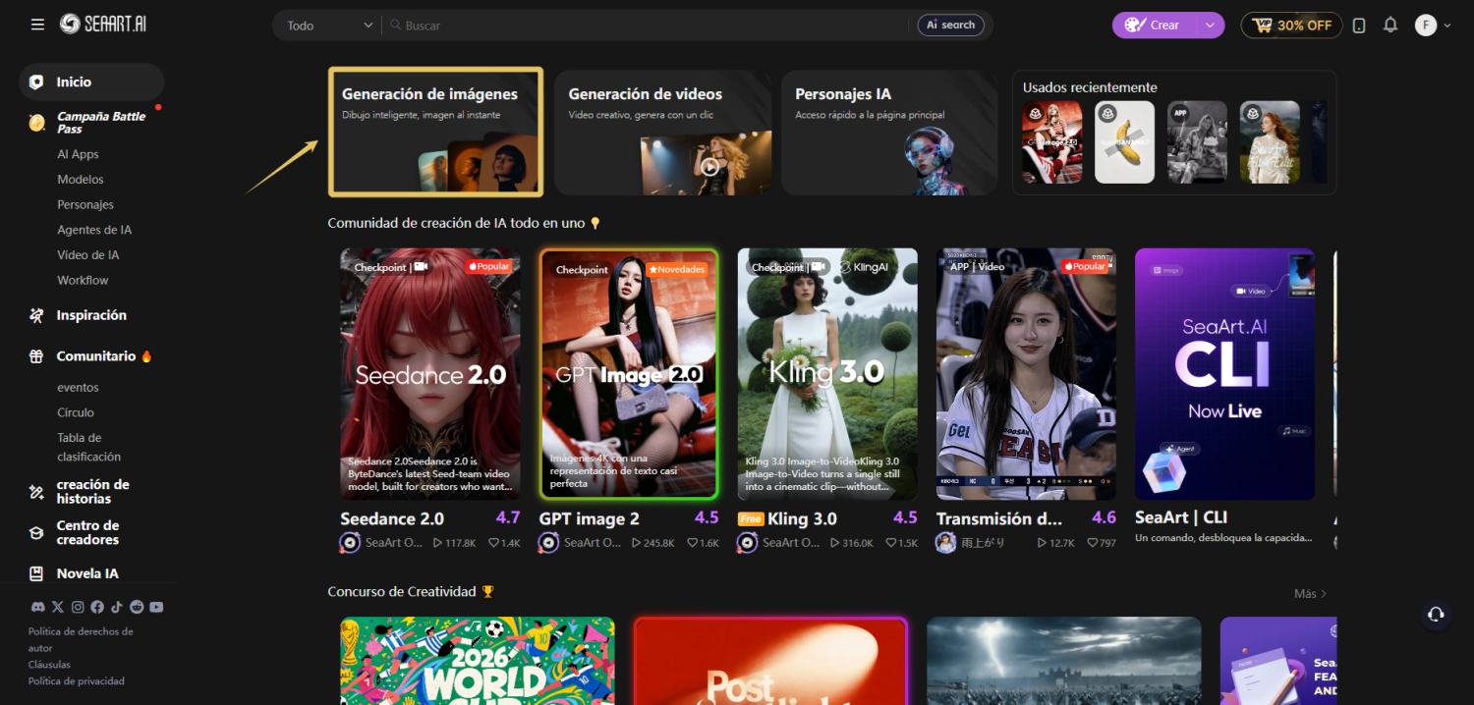Click the creación de historias wand icon
The height and width of the screenshot is (705, 1474).
tap(36, 492)
